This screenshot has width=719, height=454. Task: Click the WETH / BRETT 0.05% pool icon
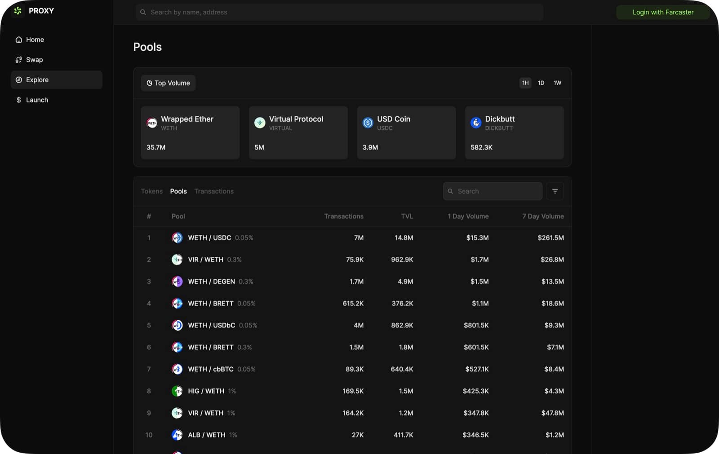pos(177,304)
